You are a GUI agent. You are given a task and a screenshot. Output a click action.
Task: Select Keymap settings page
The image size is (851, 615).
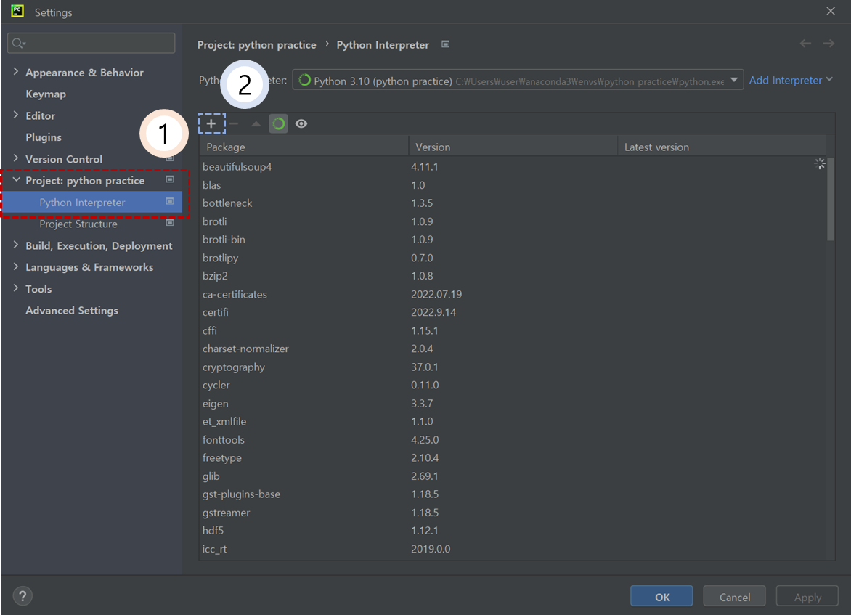point(46,94)
